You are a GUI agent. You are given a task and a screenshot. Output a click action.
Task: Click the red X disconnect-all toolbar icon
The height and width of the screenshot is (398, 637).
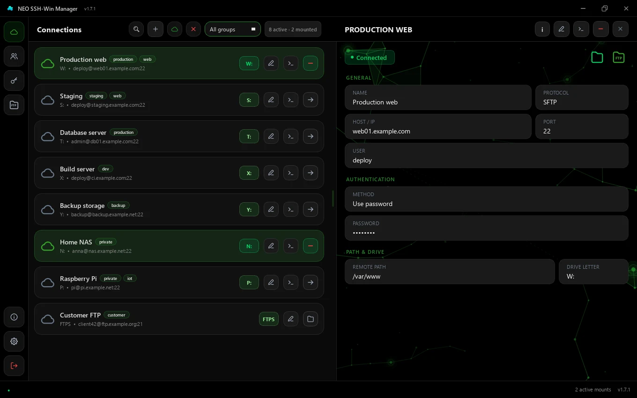point(193,29)
